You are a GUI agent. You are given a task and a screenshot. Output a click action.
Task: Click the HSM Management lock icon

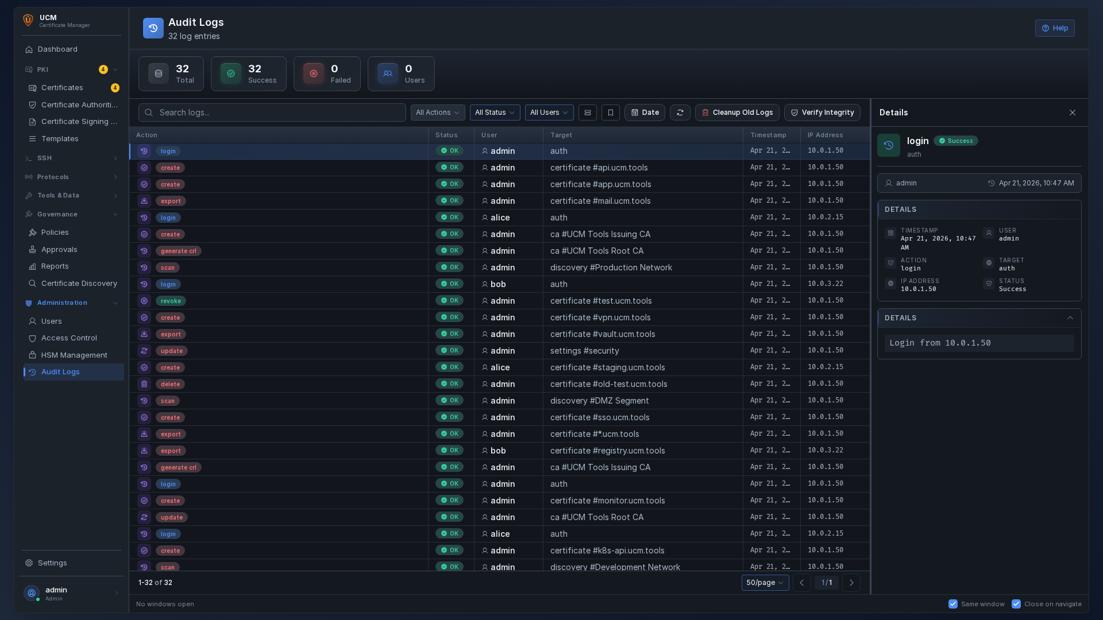click(x=33, y=355)
